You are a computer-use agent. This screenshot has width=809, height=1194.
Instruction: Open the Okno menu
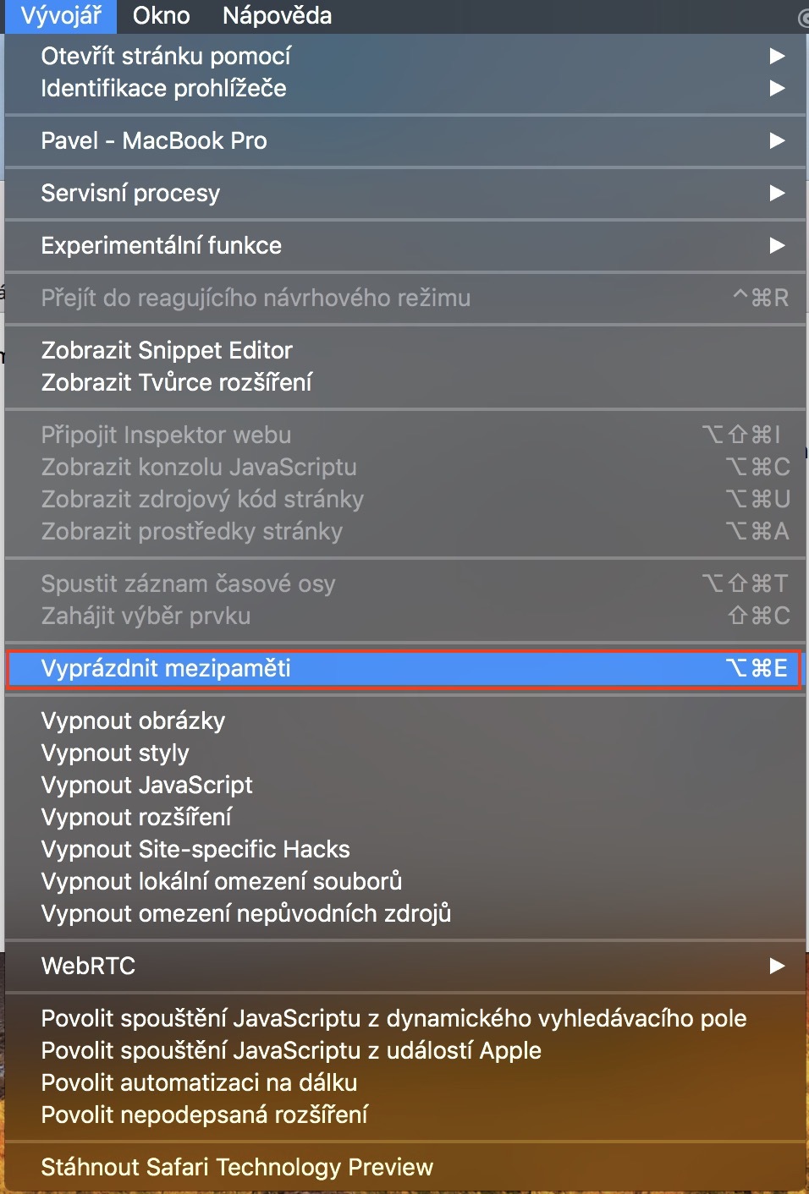point(161,15)
